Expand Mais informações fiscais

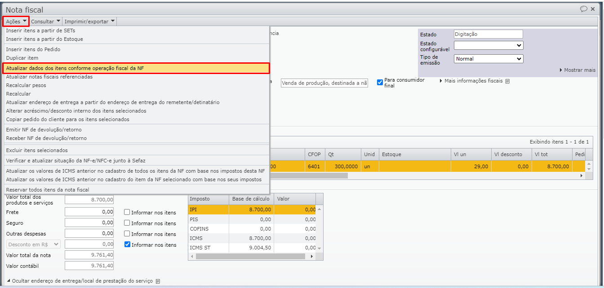(471, 81)
